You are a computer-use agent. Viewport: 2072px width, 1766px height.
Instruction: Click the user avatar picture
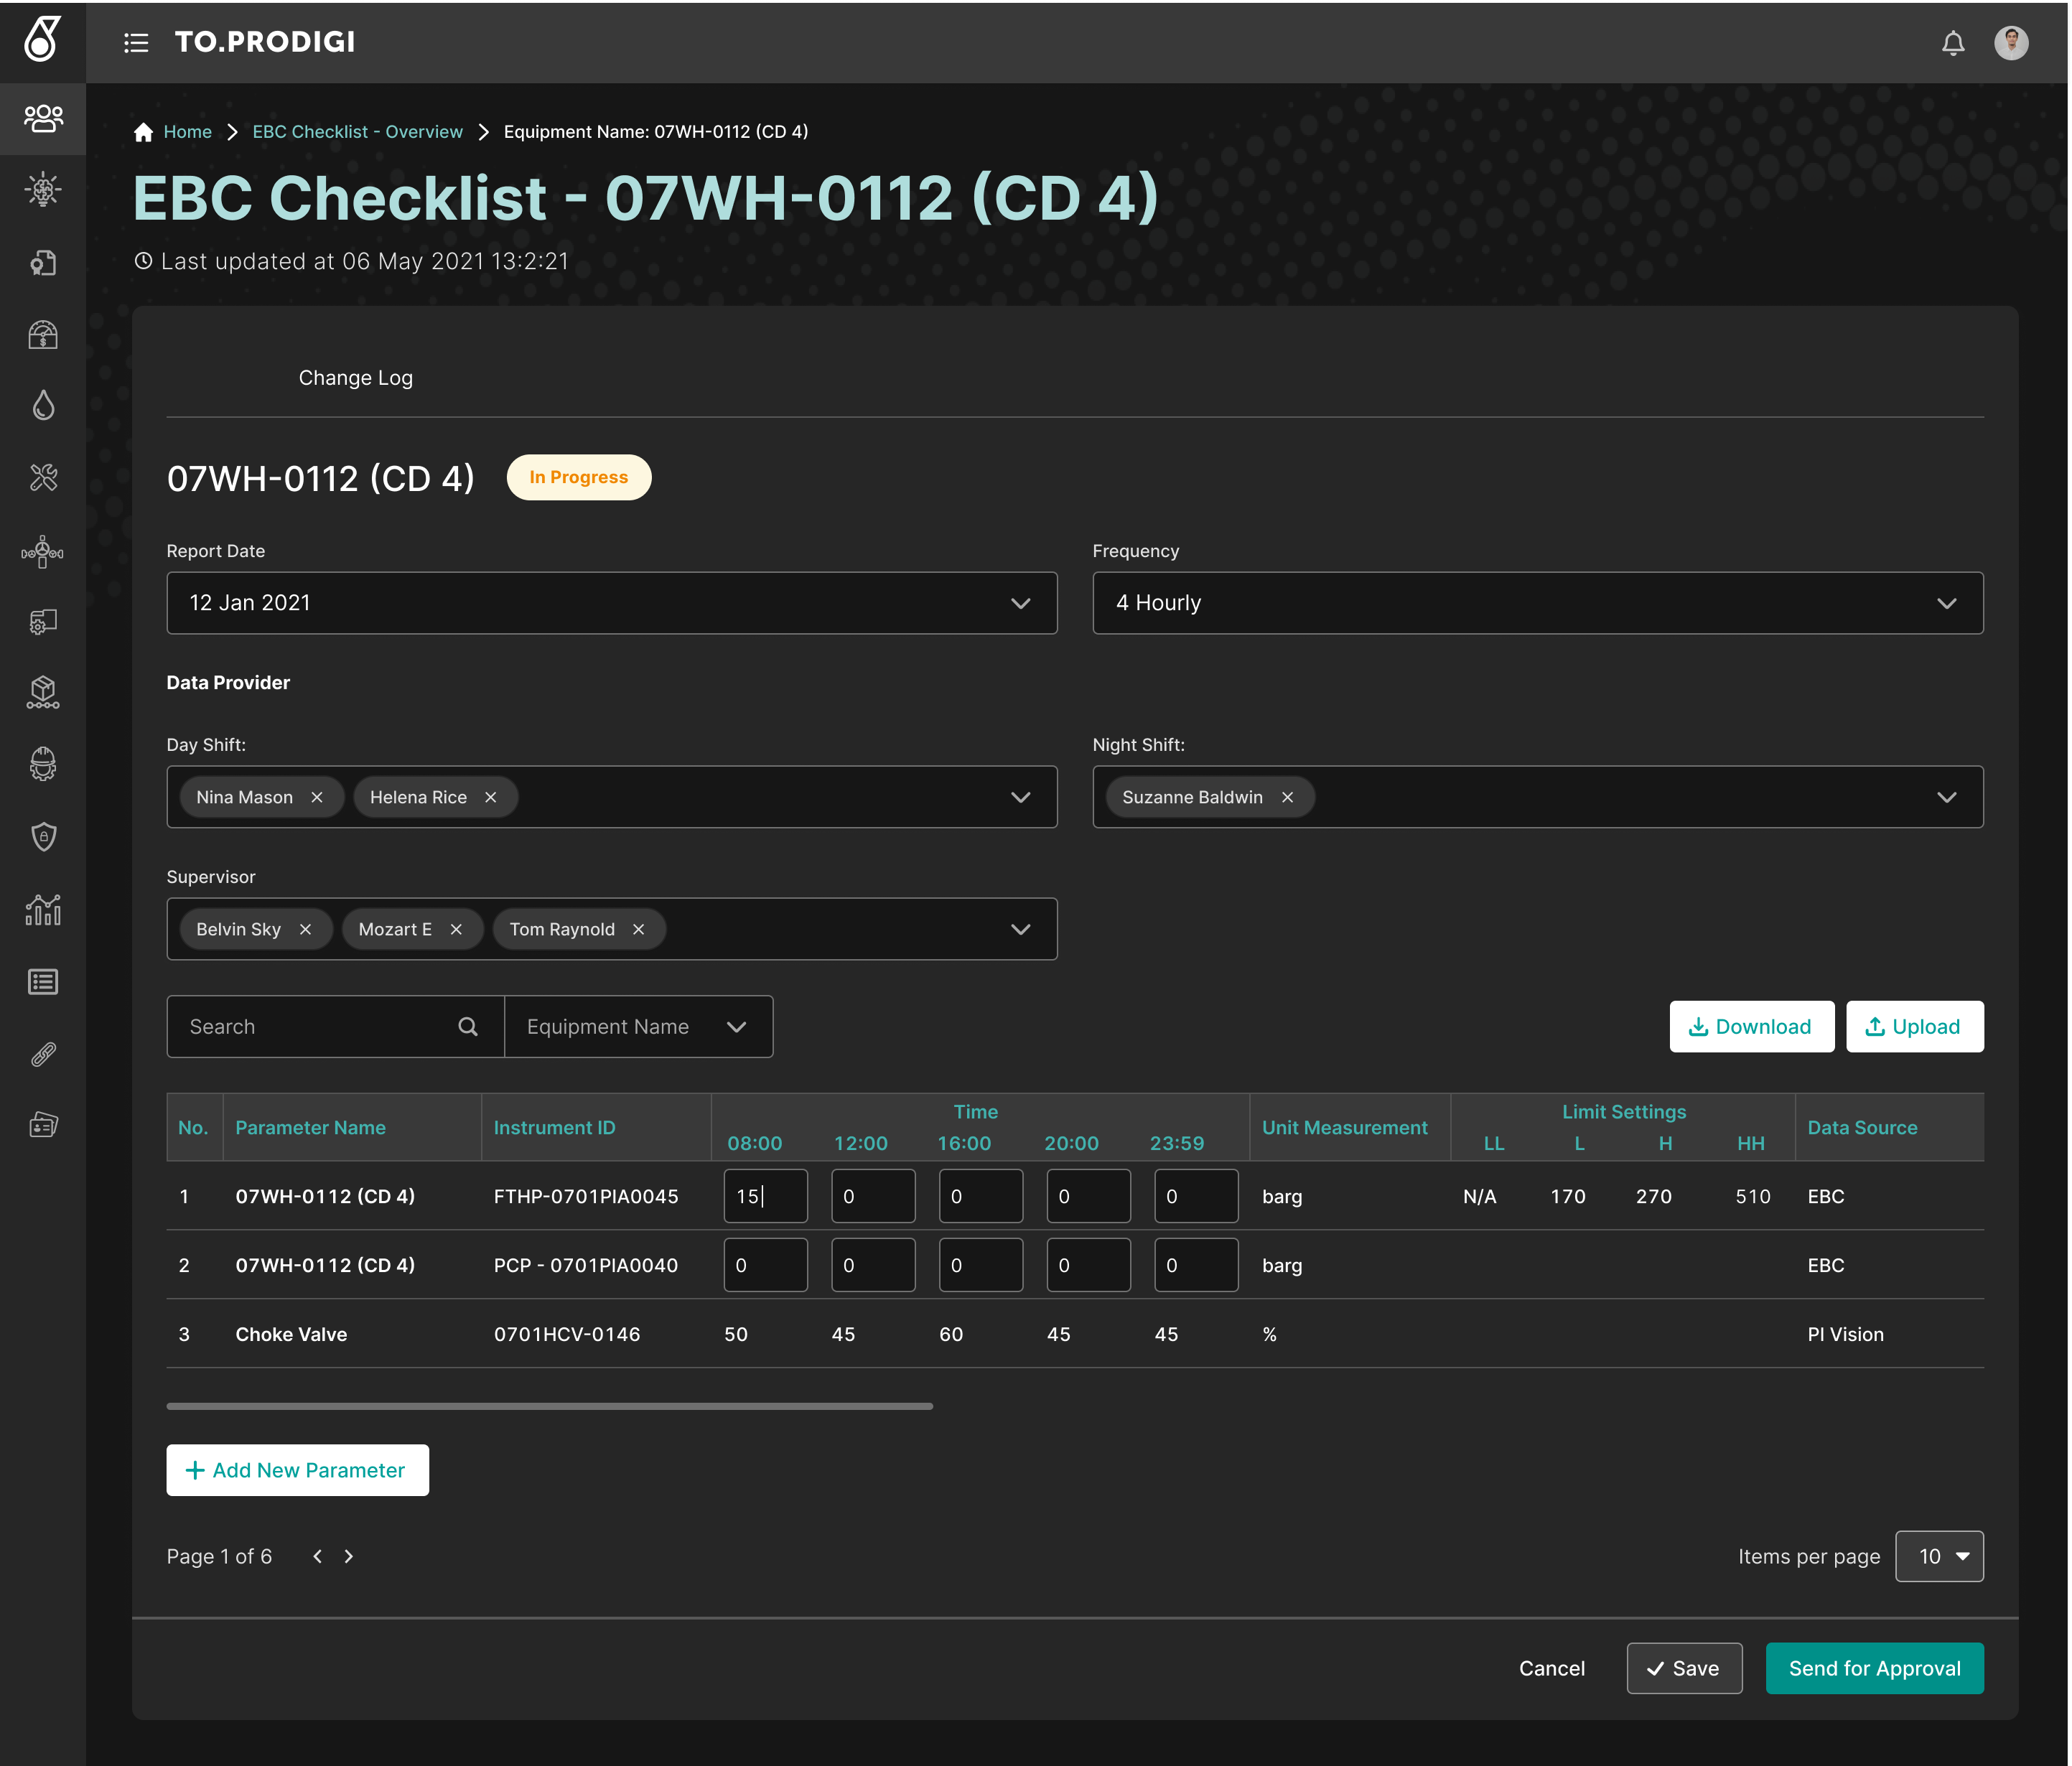click(x=2010, y=43)
